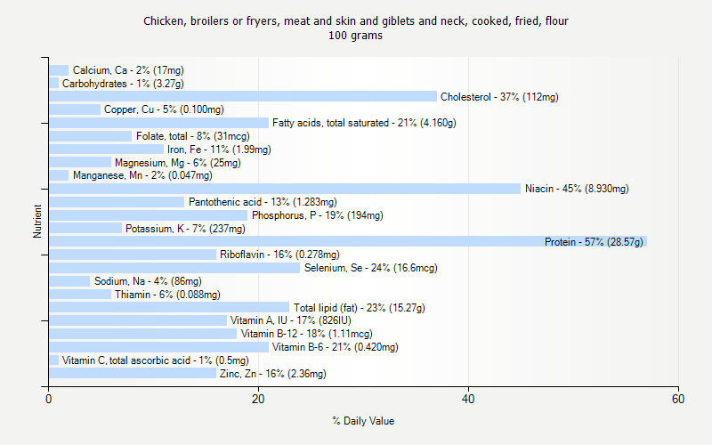This screenshot has width=712, height=445.
Task: Click the Nutrient y-axis label
Action: (37, 222)
